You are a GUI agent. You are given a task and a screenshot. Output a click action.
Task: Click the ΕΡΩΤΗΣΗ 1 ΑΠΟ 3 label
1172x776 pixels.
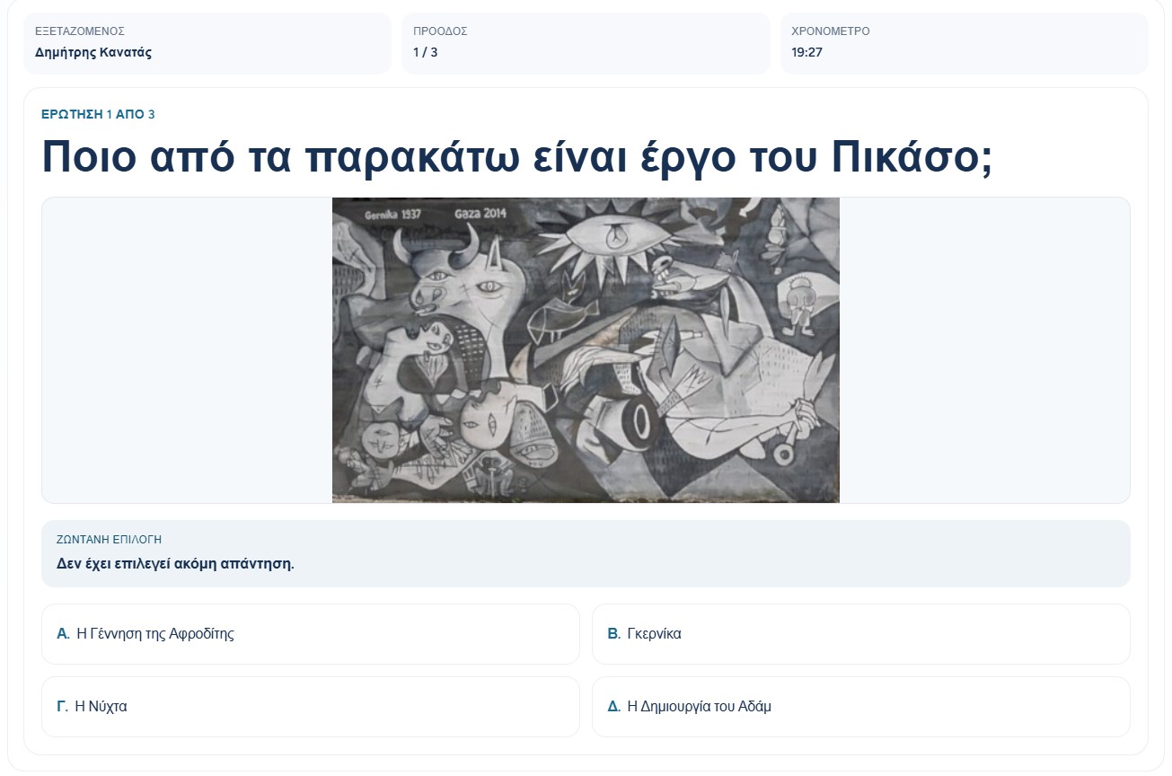pyautogui.click(x=98, y=114)
